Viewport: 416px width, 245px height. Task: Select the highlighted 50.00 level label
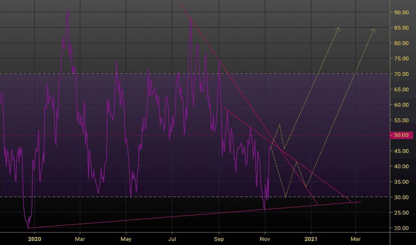point(401,135)
